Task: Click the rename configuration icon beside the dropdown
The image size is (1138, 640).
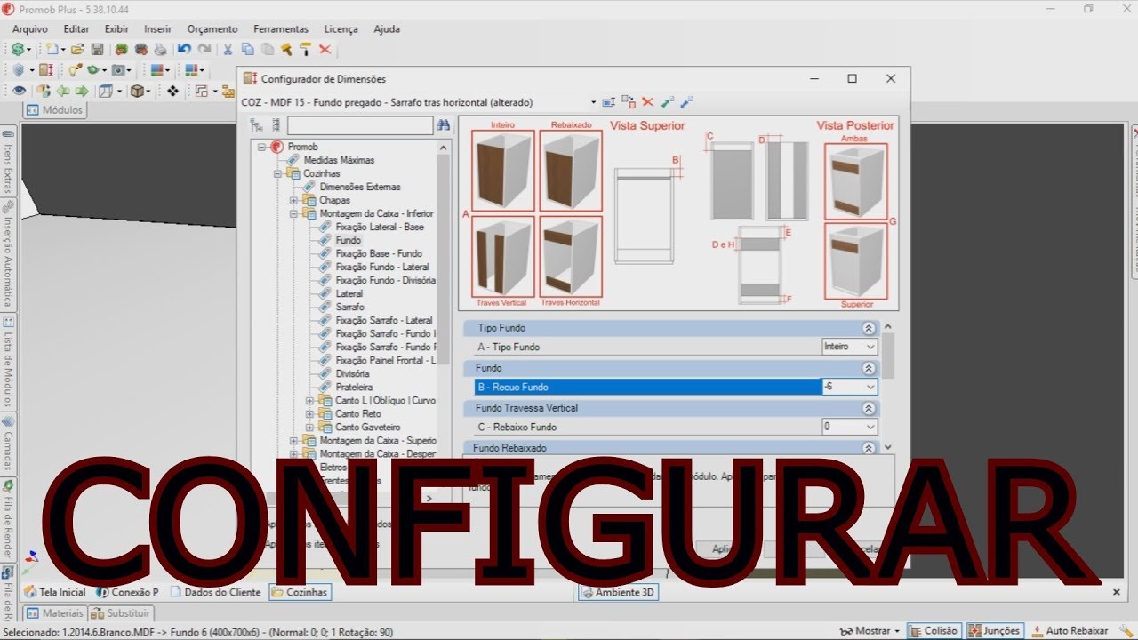Action: click(x=609, y=102)
